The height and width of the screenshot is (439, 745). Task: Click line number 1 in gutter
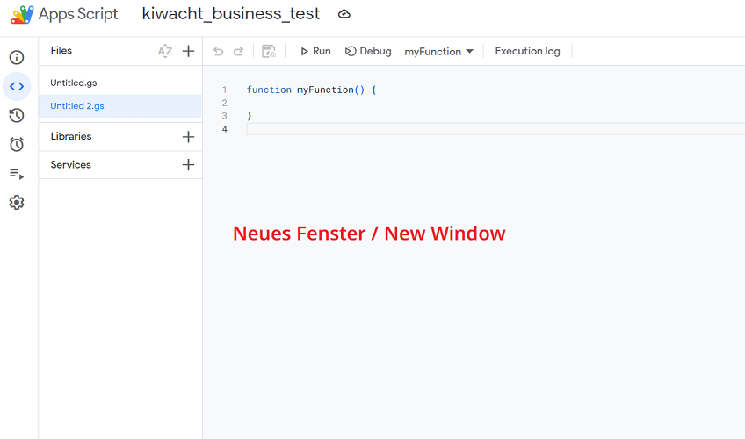(x=225, y=90)
